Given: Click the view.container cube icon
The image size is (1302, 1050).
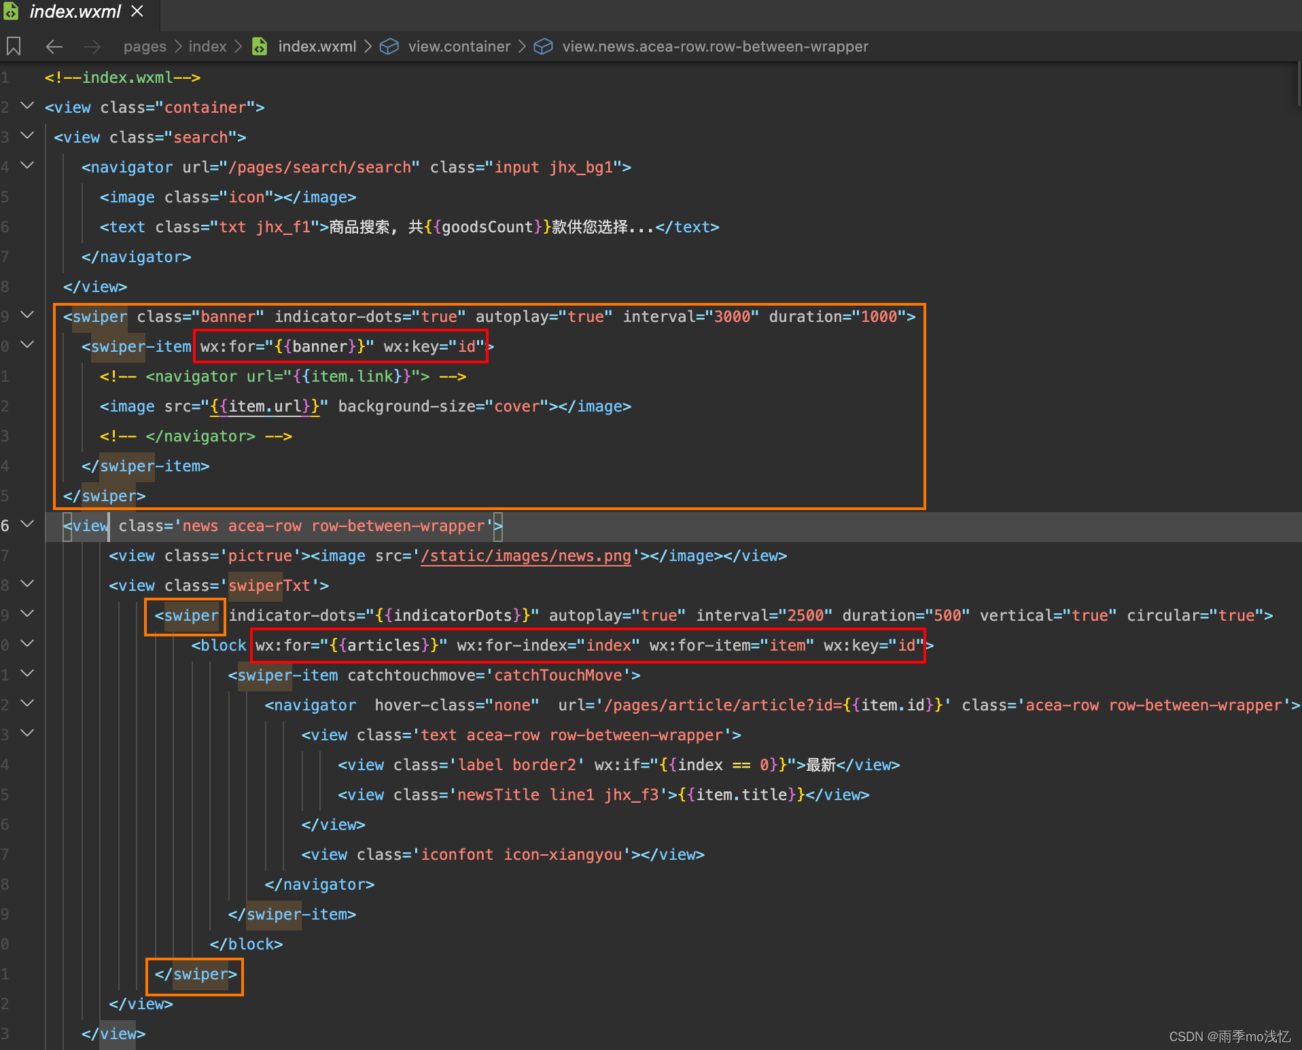Looking at the screenshot, I should click(x=389, y=46).
